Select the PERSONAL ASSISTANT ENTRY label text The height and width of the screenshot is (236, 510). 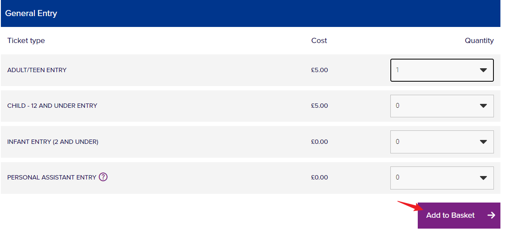52,177
